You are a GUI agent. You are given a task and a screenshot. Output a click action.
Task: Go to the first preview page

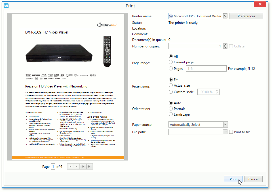(x=70, y=166)
